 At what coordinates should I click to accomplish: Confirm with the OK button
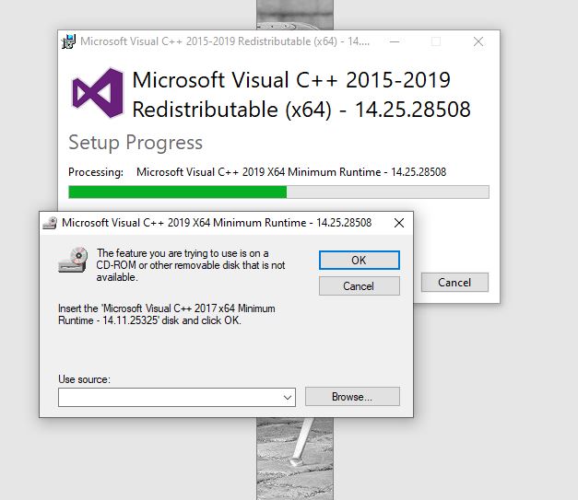359,261
